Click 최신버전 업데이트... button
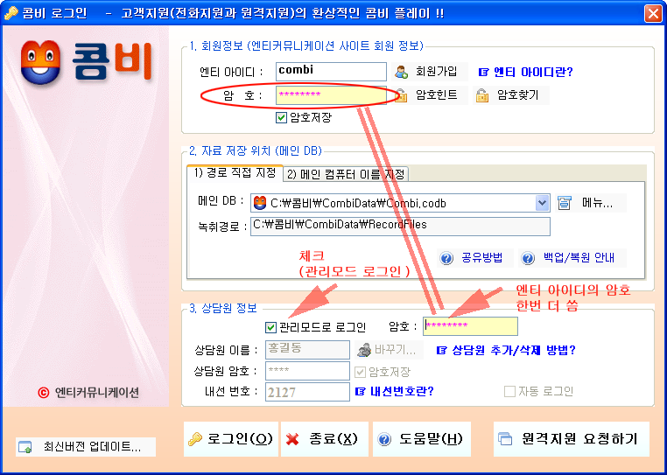Image resolution: width=667 pixels, height=475 pixels. coord(86,447)
